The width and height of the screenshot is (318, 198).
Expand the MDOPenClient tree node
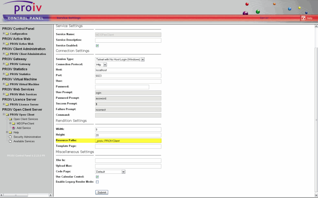[x=10, y=123]
